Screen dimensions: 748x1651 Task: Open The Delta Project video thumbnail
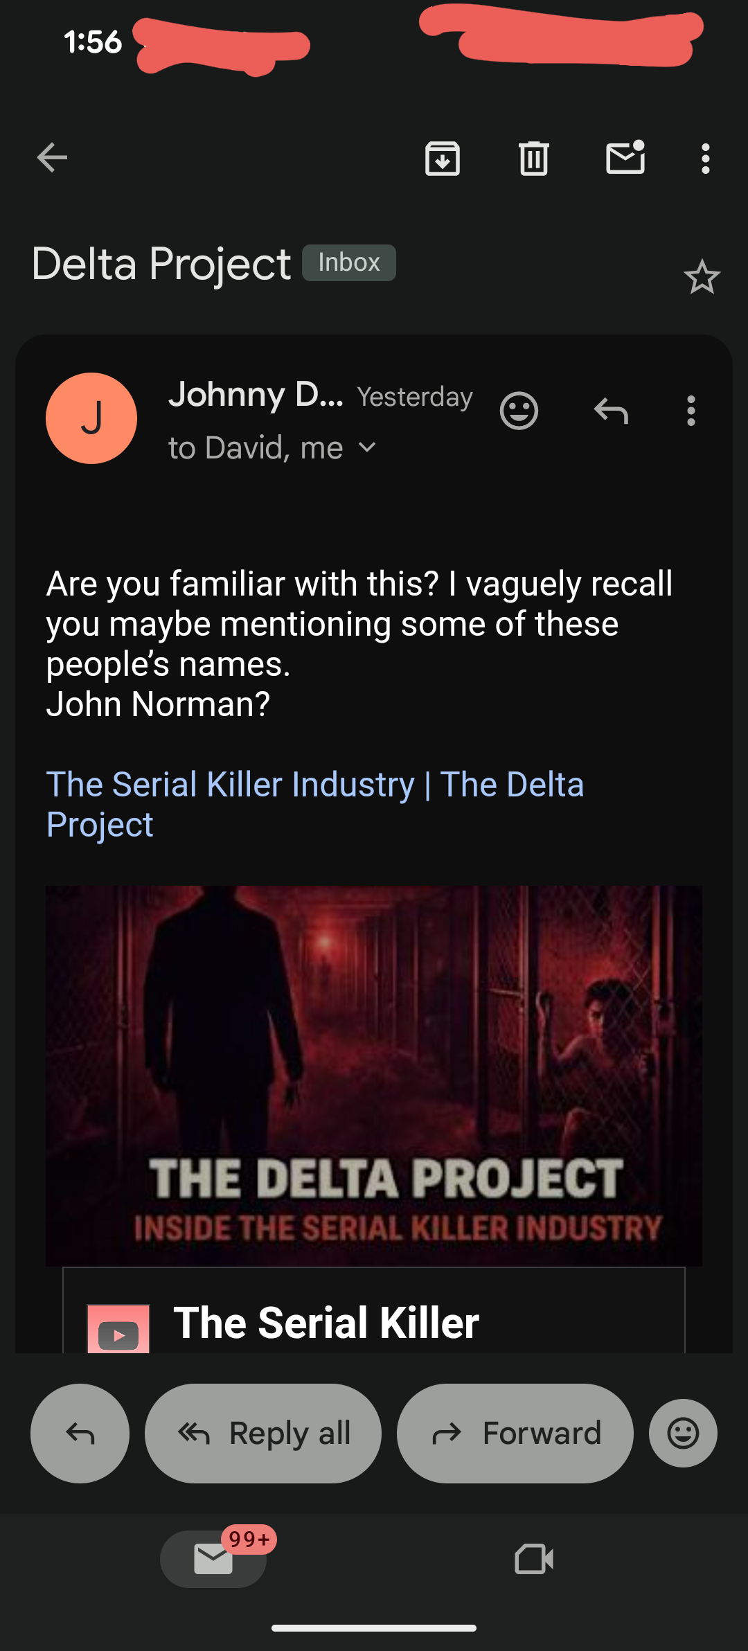[x=374, y=1076]
